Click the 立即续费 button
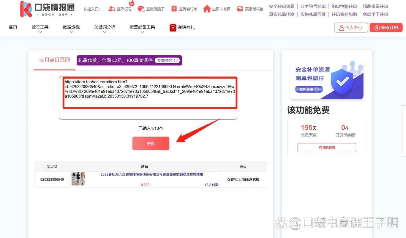Screen dimensions: 406x238 pyautogui.click(x=327, y=148)
